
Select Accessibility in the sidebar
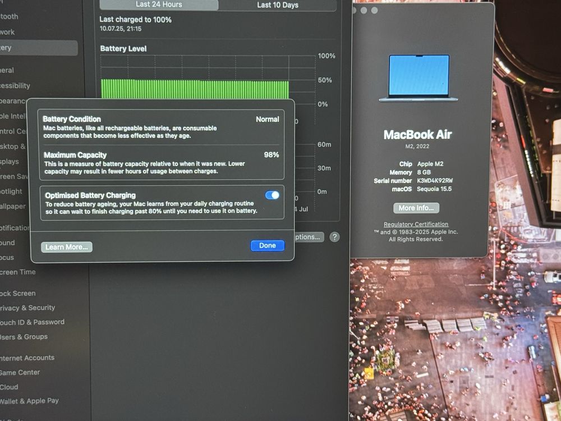(x=15, y=85)
